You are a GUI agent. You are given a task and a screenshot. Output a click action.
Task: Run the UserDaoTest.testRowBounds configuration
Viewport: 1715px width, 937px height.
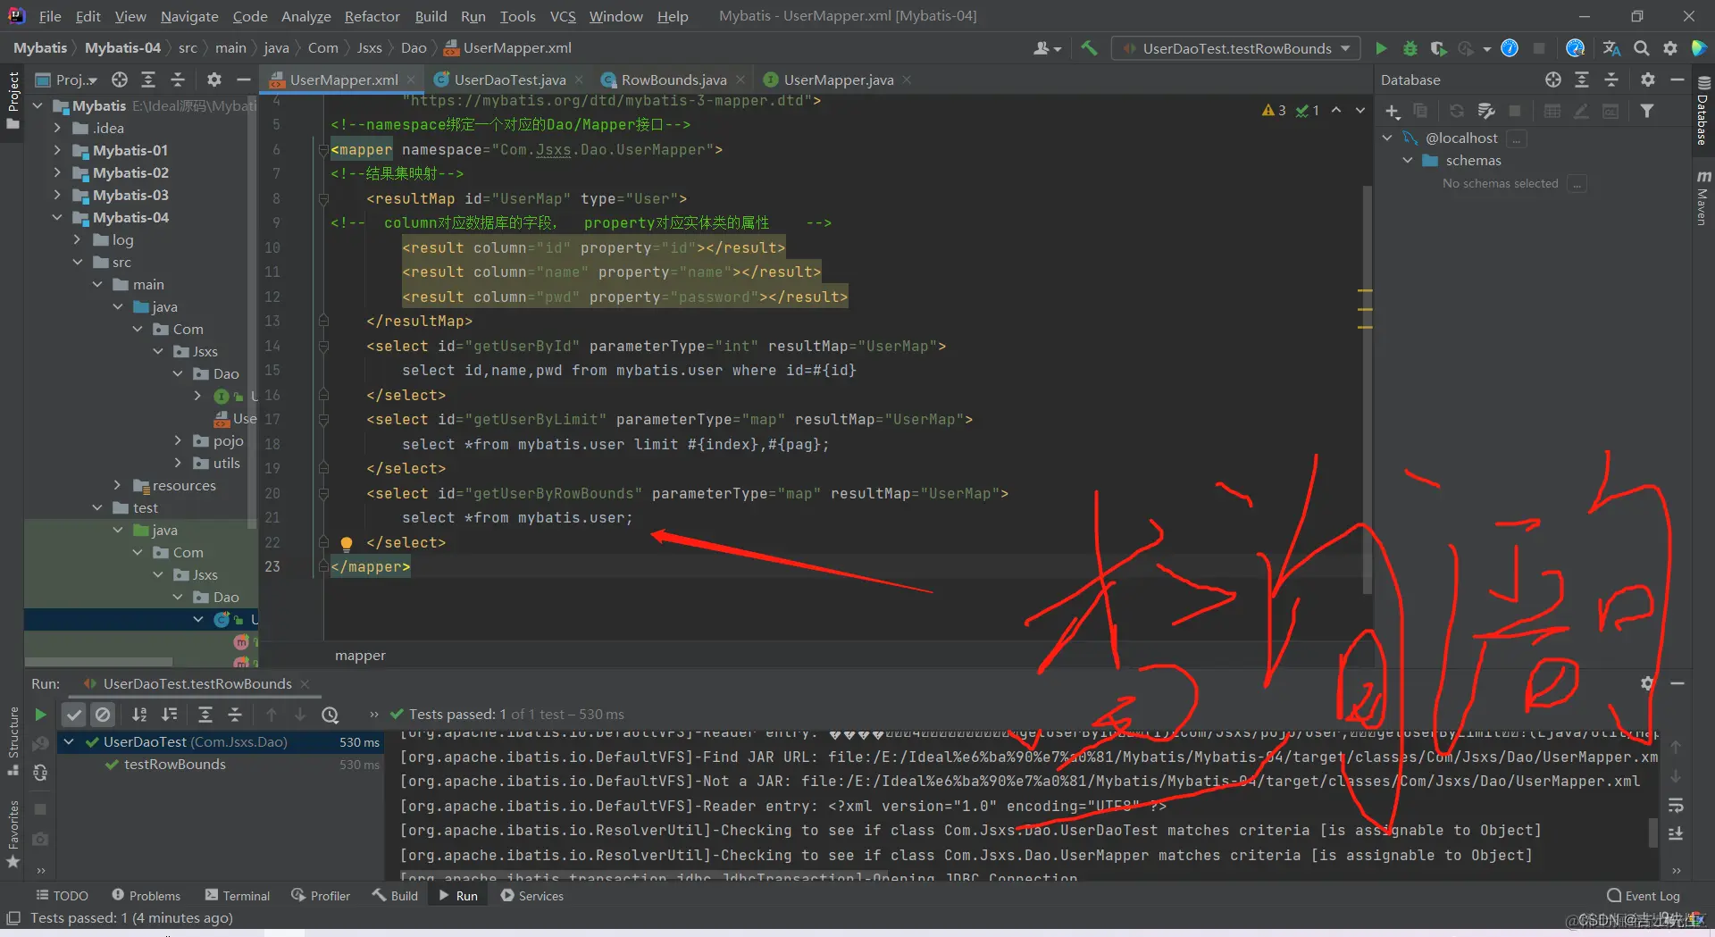pyautogui.click(x=1381, y=48)
